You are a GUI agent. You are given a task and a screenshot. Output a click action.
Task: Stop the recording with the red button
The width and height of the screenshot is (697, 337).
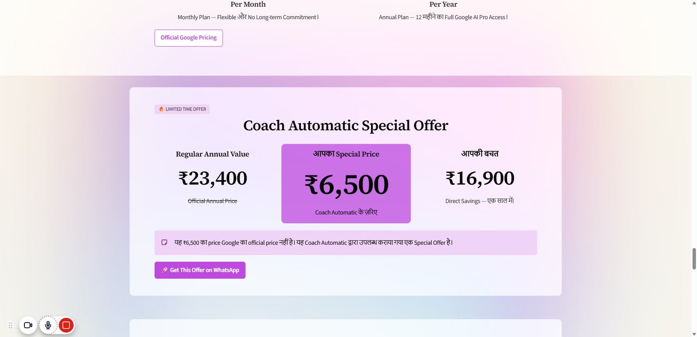(66, 325)
